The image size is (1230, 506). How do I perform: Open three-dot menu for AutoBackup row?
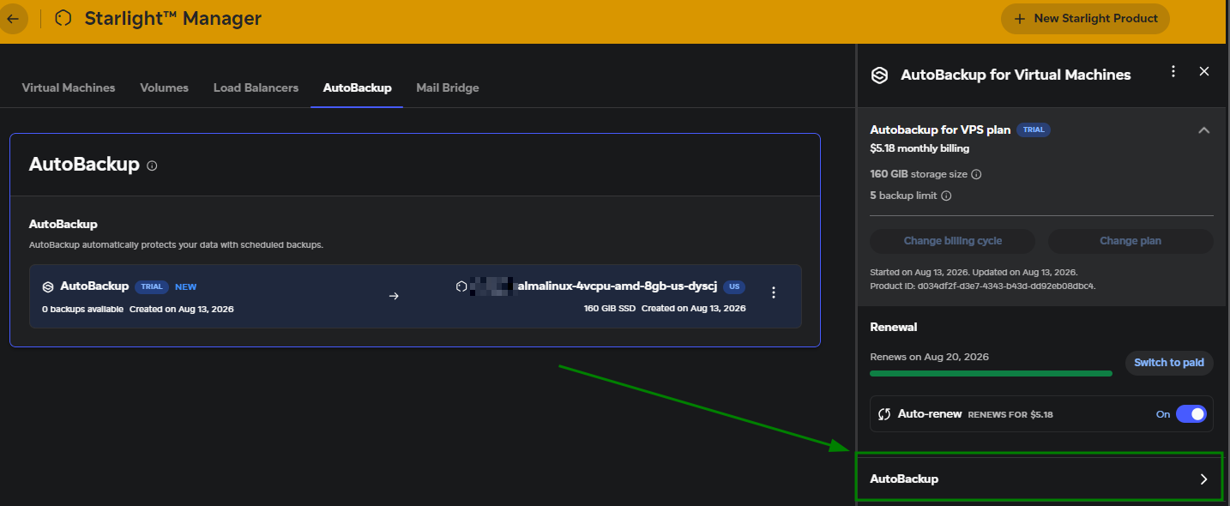click(774, 292)
